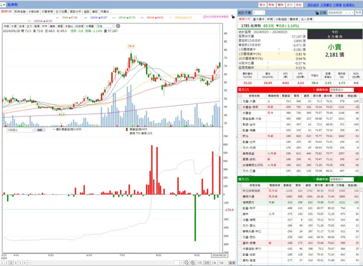Click the 今天 button
The height and width of the screenshot is (266, 363).
pos(359,13)
